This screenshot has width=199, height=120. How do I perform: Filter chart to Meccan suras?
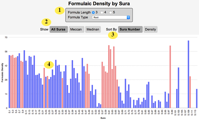tap(76, 29)
